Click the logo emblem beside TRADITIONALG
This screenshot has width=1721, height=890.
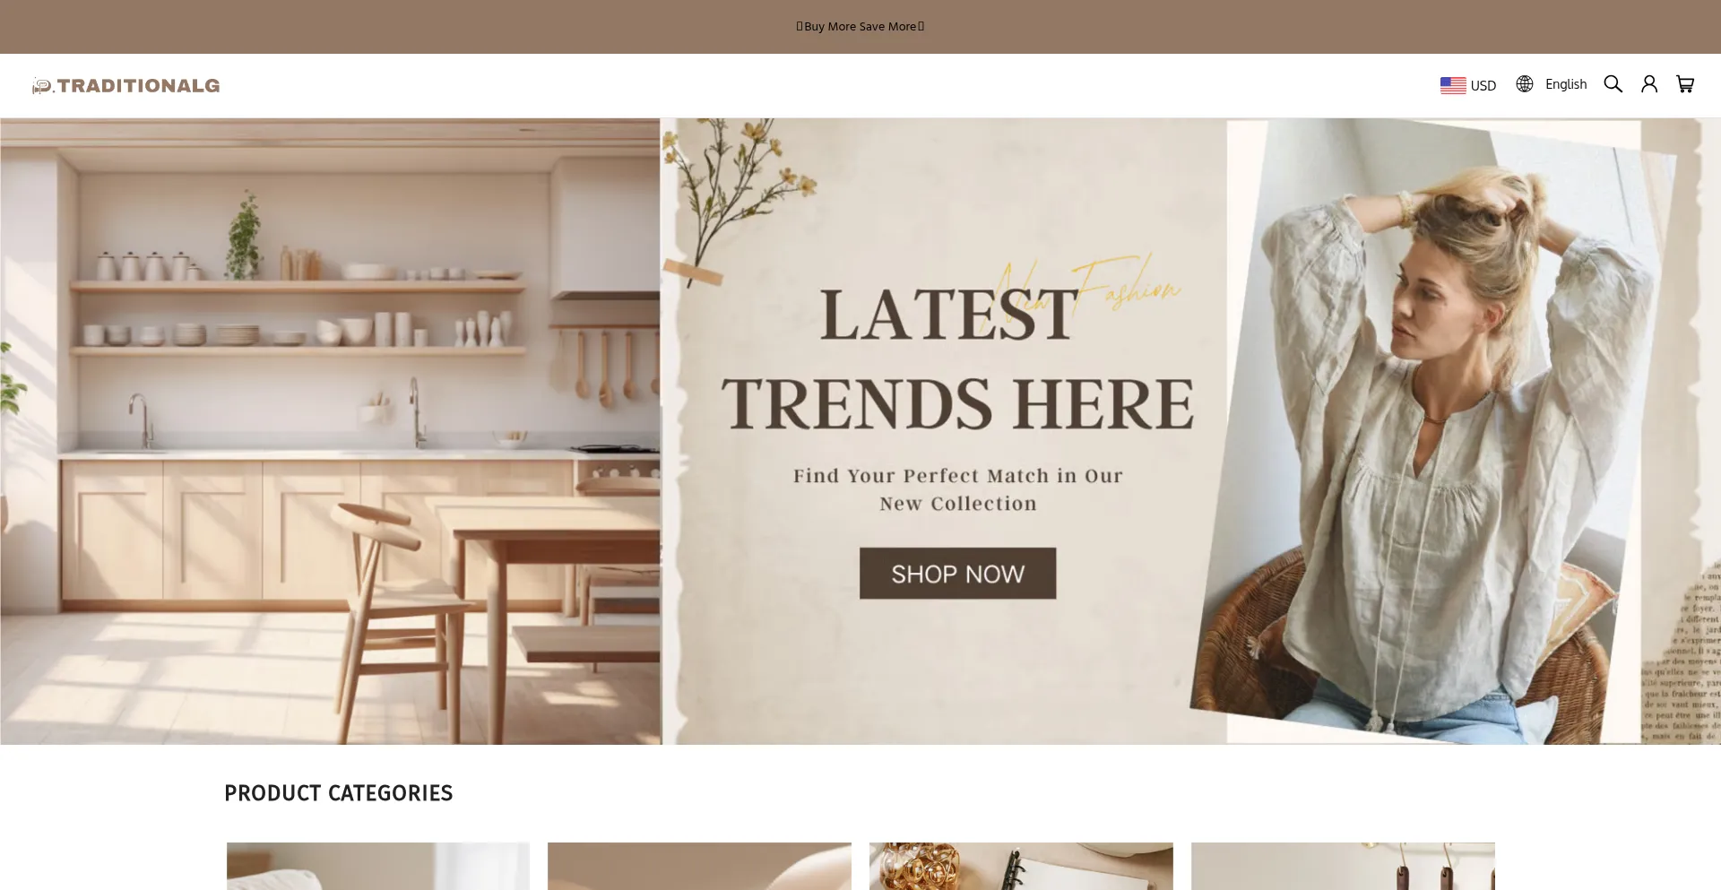(x=42, y=86)
